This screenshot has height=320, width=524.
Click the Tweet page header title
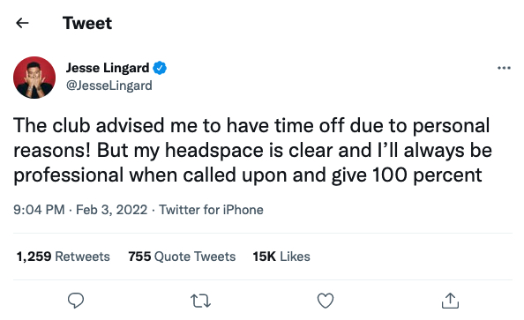coord(87,23)
